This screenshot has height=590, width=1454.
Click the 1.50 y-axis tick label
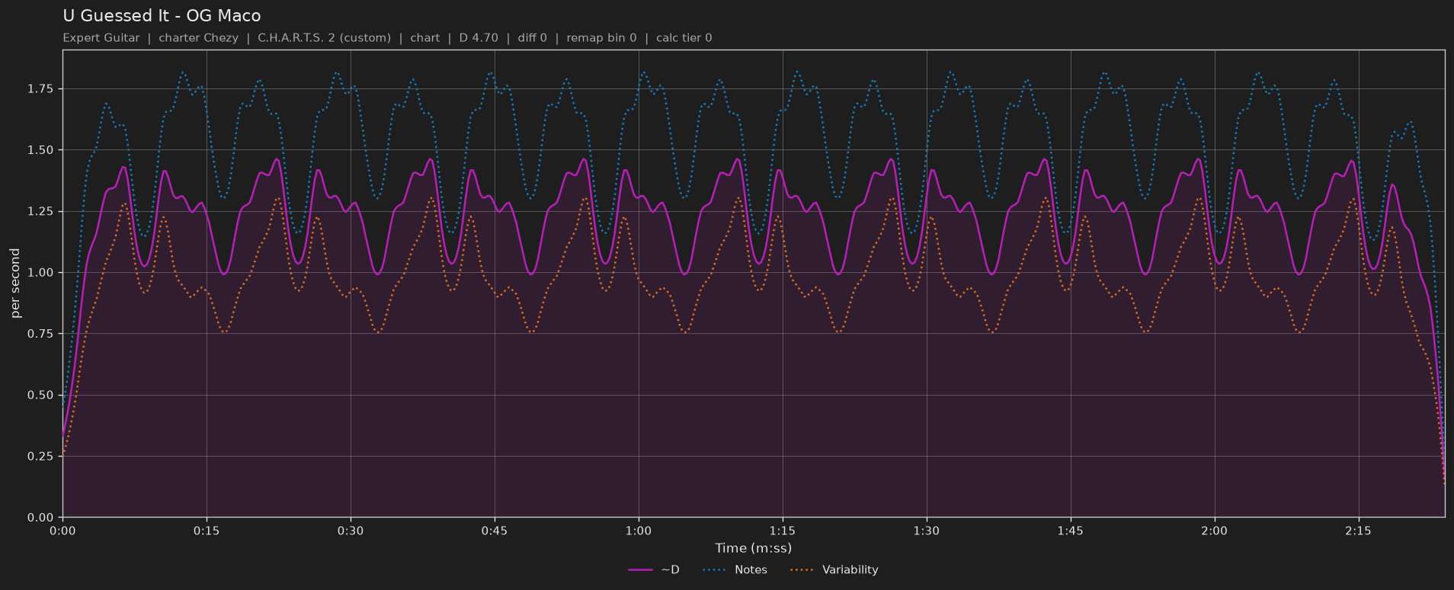(40, 150)
